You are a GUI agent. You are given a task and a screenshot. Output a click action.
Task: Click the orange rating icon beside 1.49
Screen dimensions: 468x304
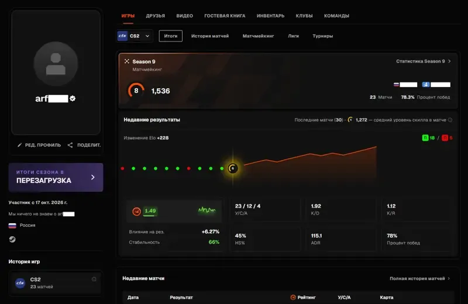coord(136,211)
